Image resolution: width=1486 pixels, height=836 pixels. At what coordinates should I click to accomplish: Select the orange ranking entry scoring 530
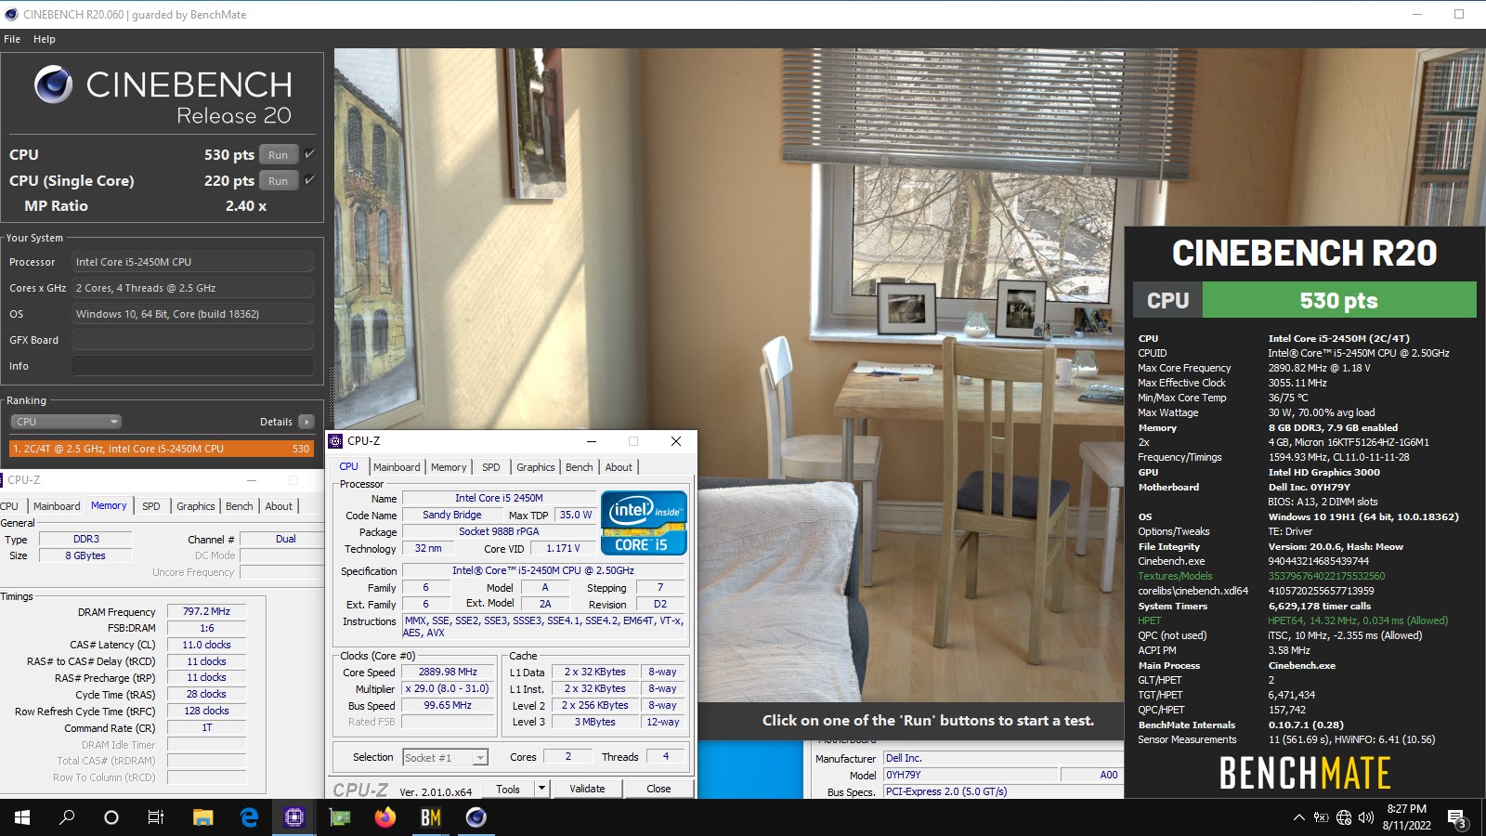(x=162, y=449)
